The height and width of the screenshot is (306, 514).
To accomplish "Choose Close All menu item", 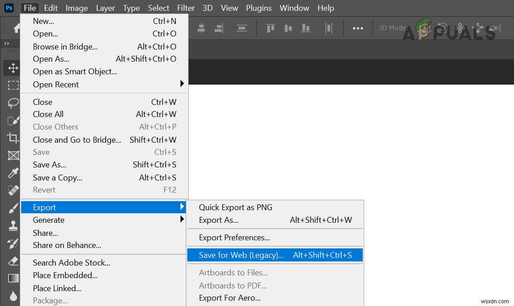I will 104,114.
